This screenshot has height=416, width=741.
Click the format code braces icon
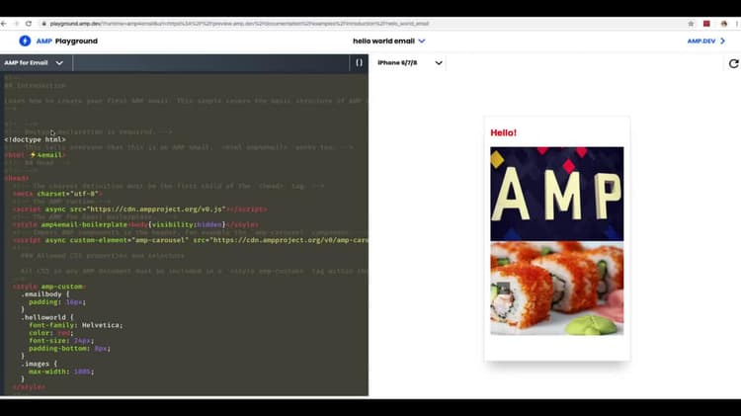click(360, 62)
